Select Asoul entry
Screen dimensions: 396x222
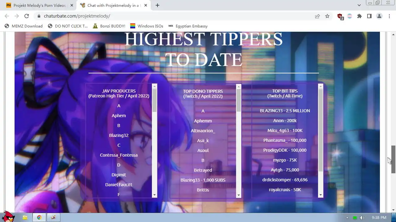(x=203, y=150)
